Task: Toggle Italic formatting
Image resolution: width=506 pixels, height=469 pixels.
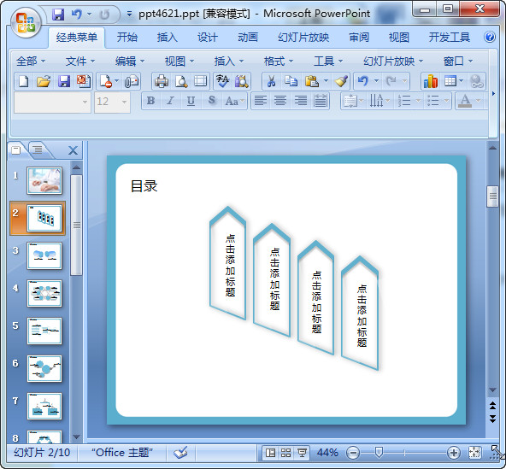Action: (x=170, y=101)
